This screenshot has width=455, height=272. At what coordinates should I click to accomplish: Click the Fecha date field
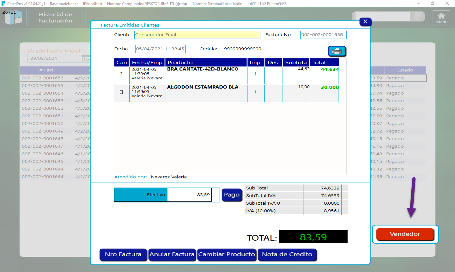coord(160,49)
